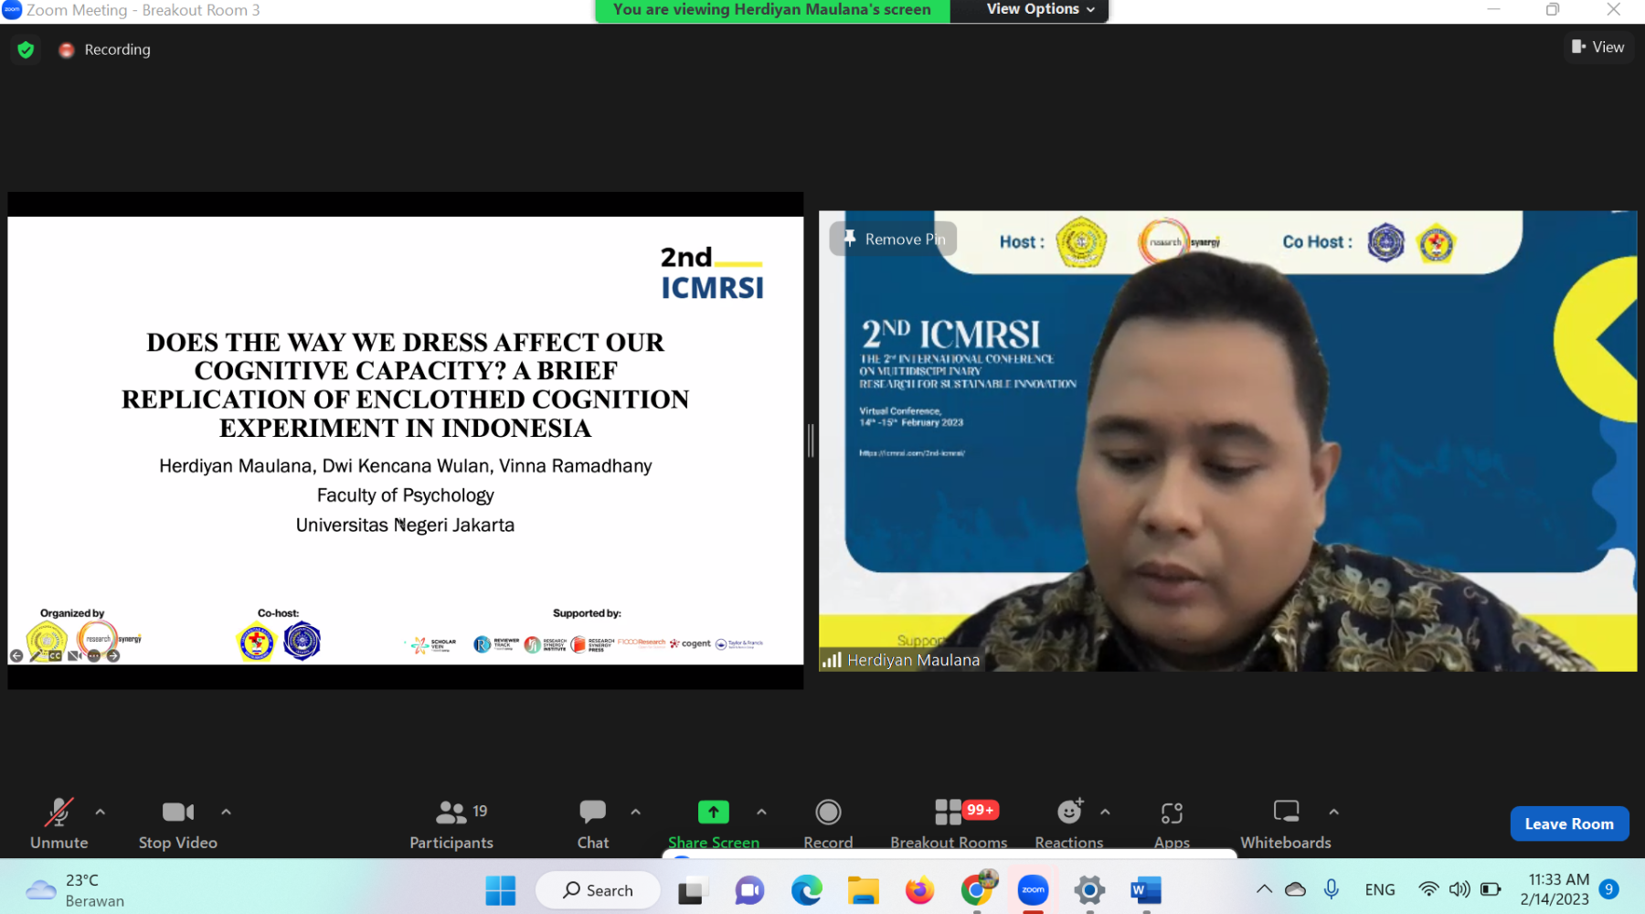Open Google Chrome from taskbar
Viewport: 1645px width, 914px height.
tap(976, 890)
